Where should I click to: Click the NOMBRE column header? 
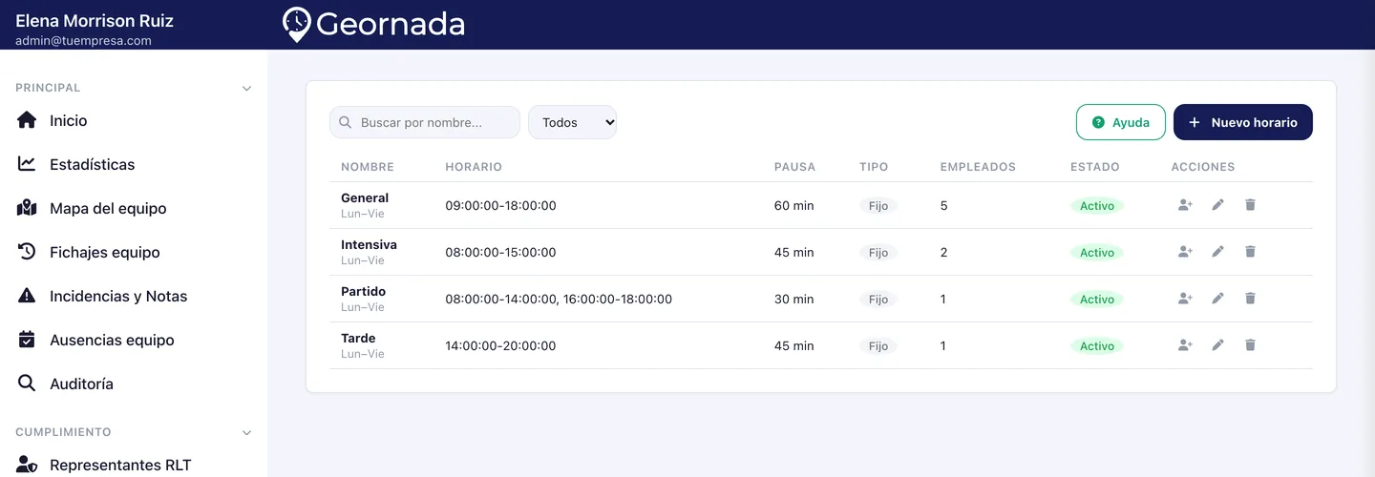[x=368, y=167]
